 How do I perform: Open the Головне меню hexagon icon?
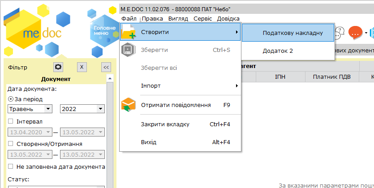coord(103,31)
